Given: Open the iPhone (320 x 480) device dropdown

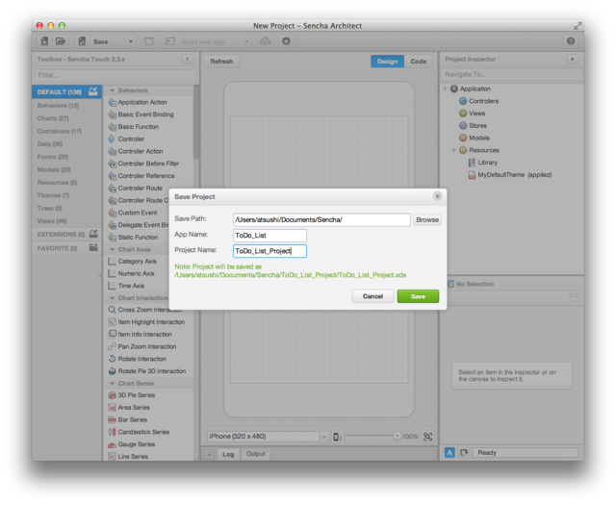Looking at the screenshot, I should tap(267, 437).
